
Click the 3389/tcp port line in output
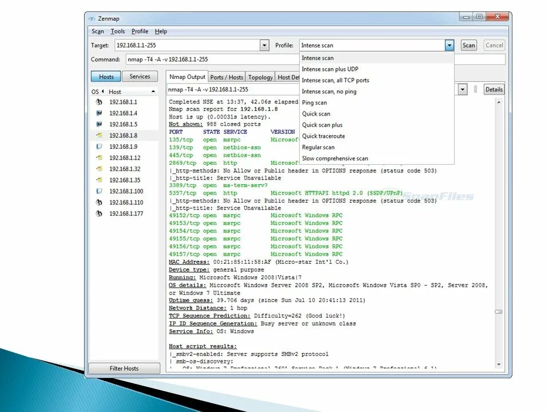[218, 185]
